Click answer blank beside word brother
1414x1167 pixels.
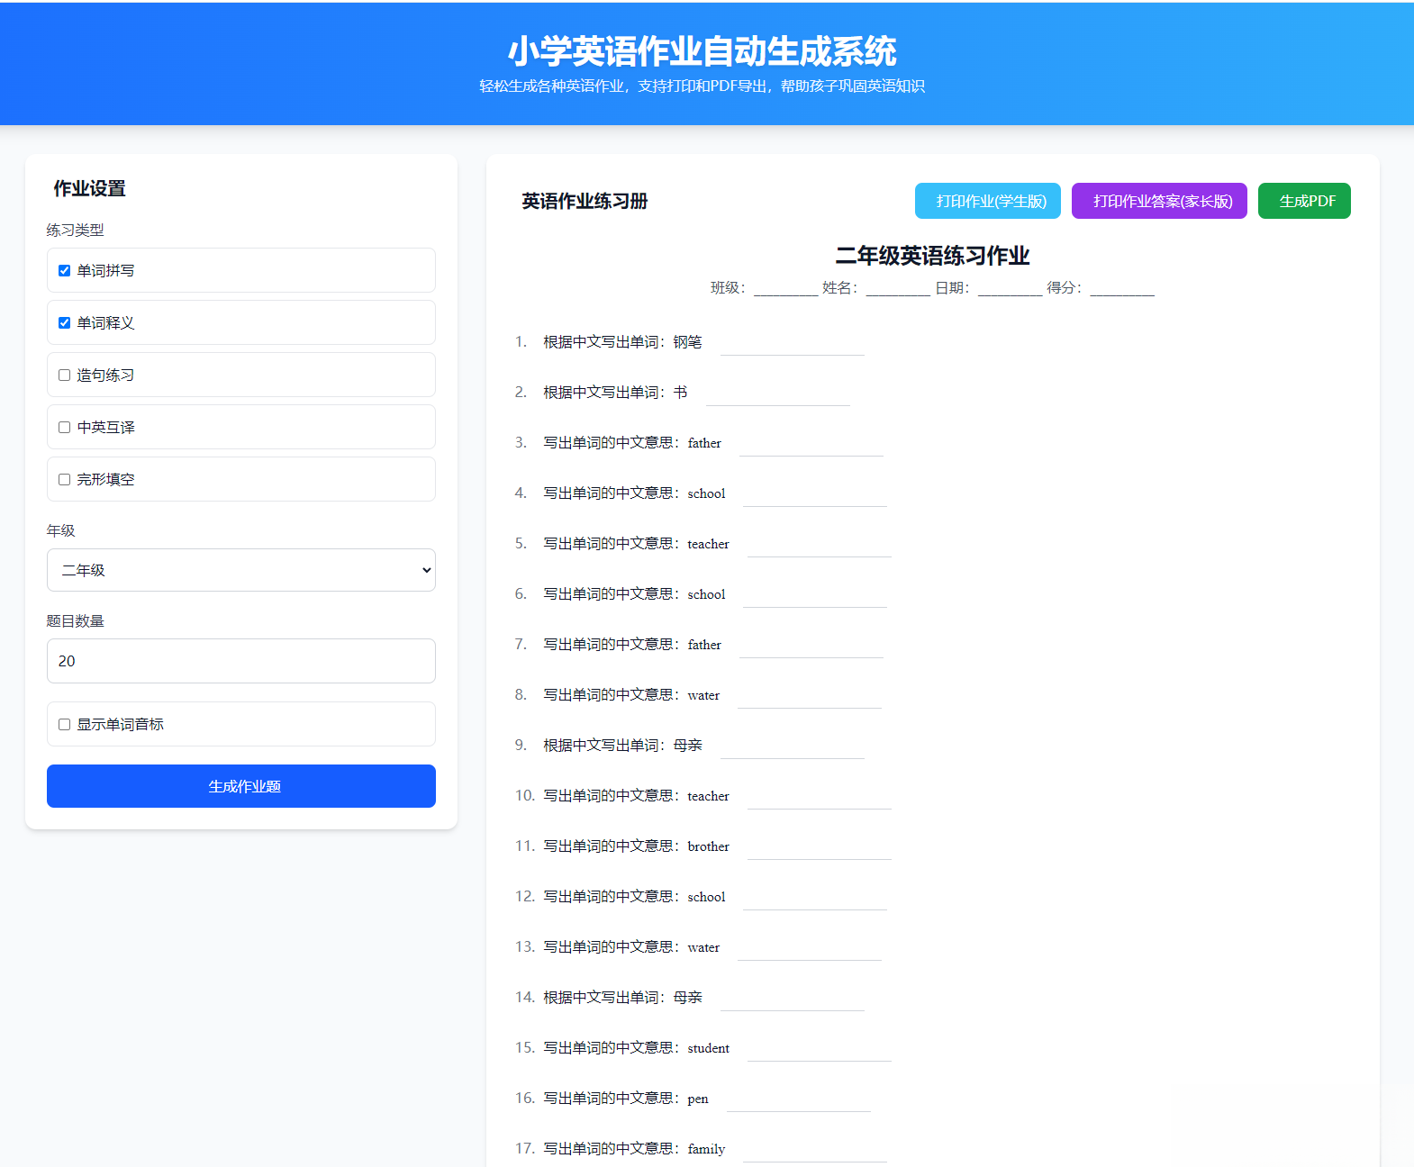819,848
